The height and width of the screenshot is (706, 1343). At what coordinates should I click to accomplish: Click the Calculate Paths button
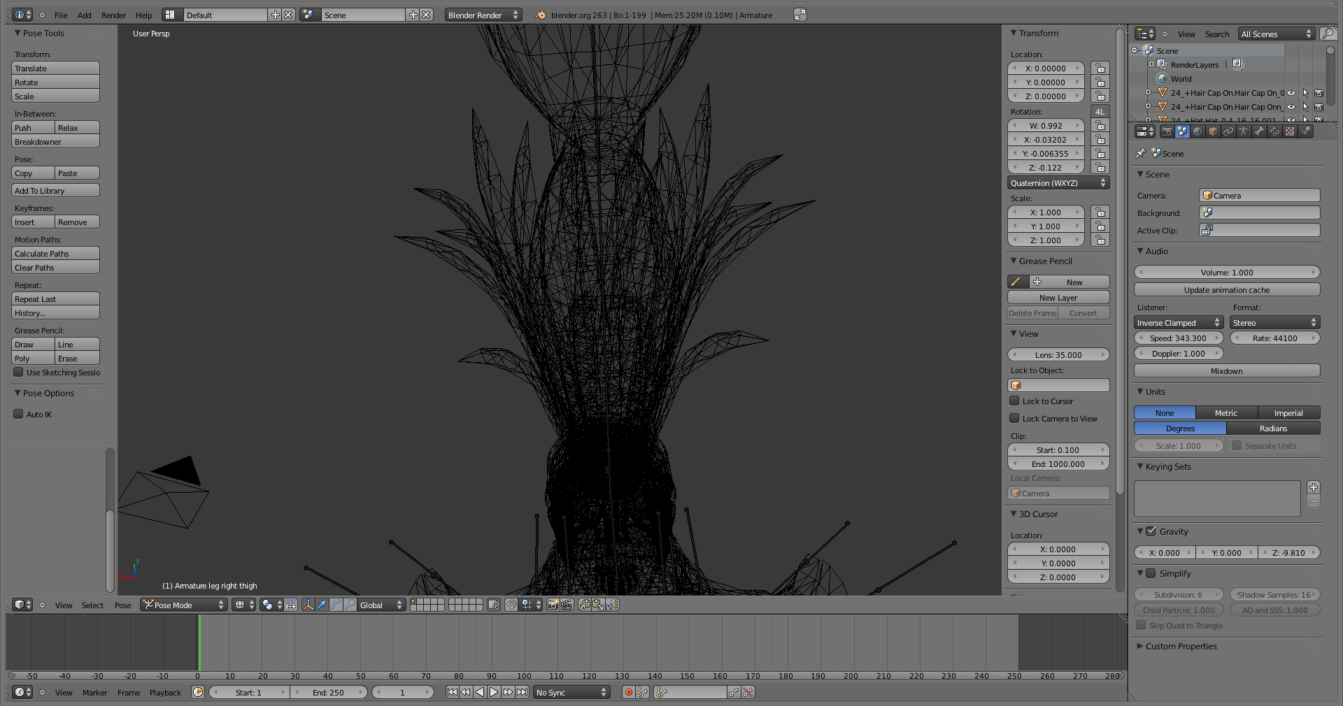point(56,253)
